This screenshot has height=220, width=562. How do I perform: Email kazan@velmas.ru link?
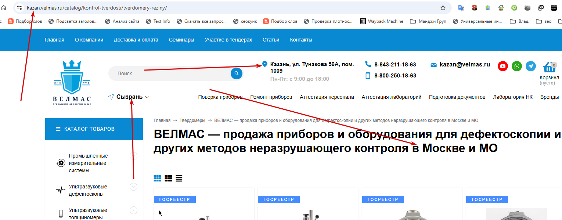point(465,64)
